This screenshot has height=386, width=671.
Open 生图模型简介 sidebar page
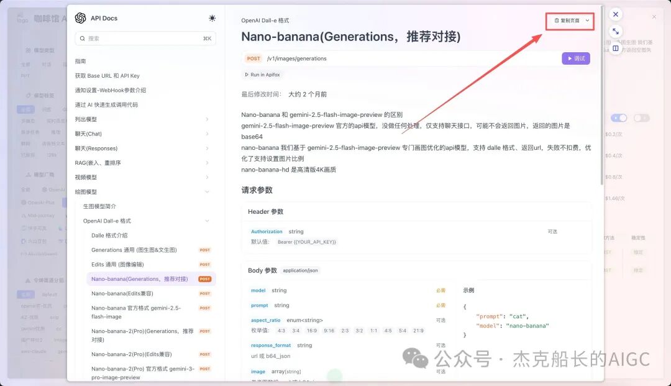click(x=99, y=206)
